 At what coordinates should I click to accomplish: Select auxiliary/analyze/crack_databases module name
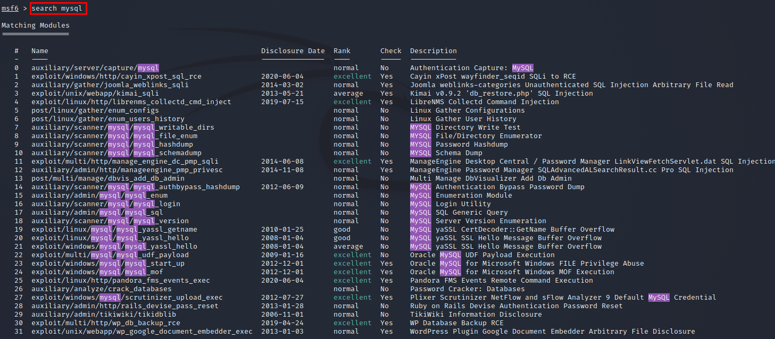(102, 289)
